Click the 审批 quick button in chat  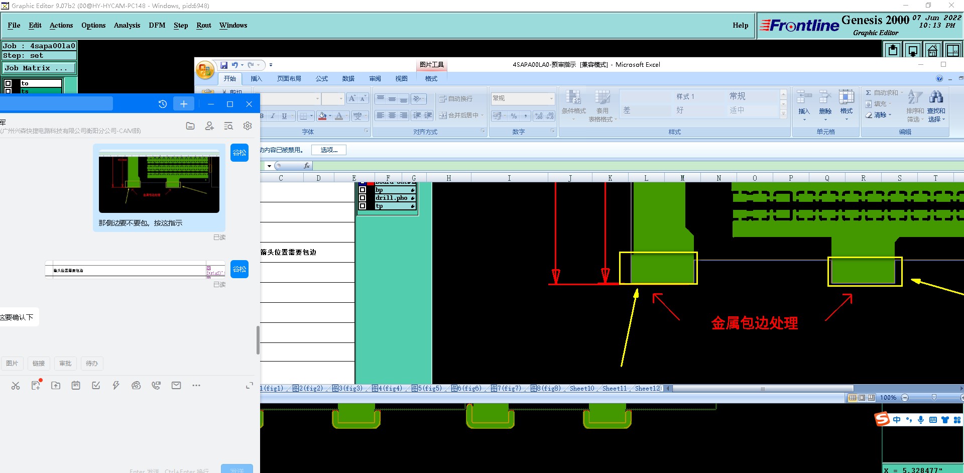(65, 363)
